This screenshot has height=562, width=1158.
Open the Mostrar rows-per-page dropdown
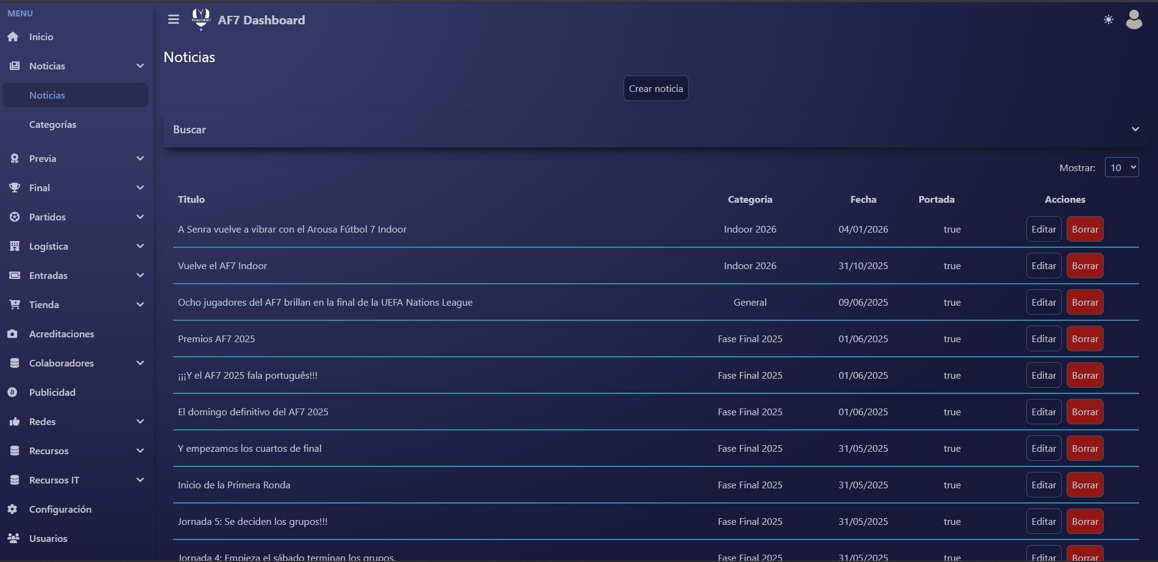point(1122,167)
